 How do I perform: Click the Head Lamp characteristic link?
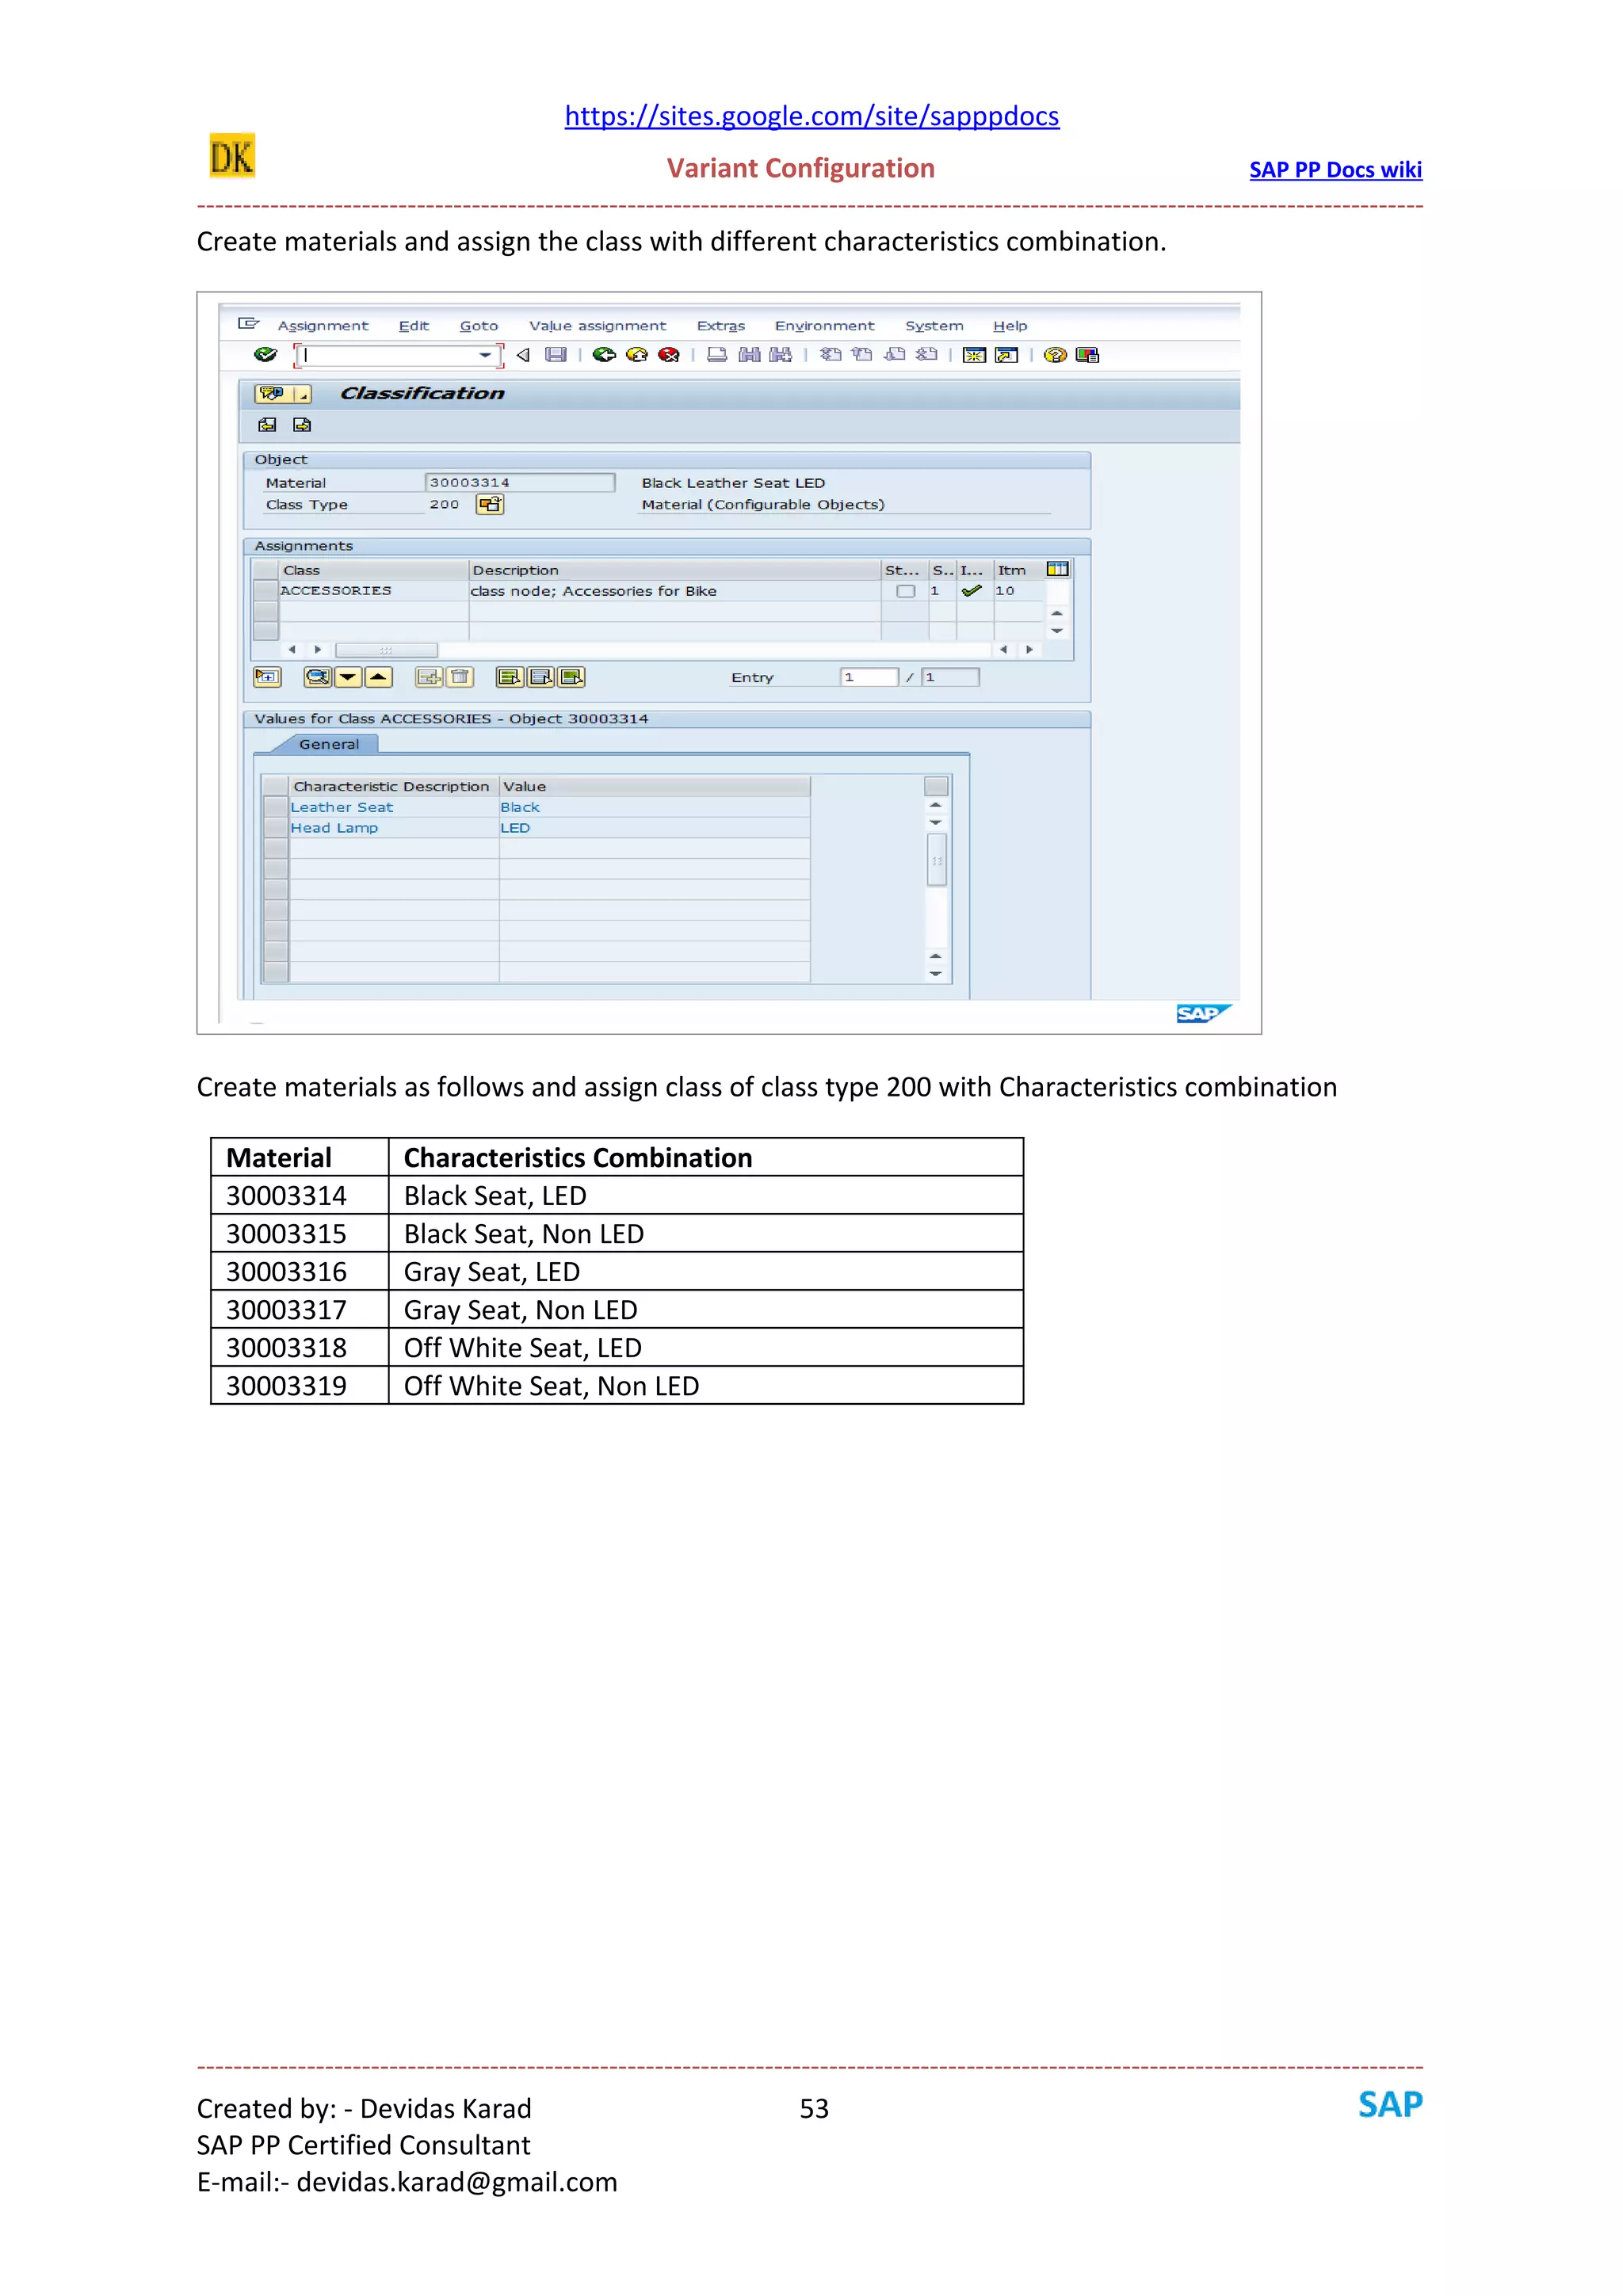pos(334,828)
